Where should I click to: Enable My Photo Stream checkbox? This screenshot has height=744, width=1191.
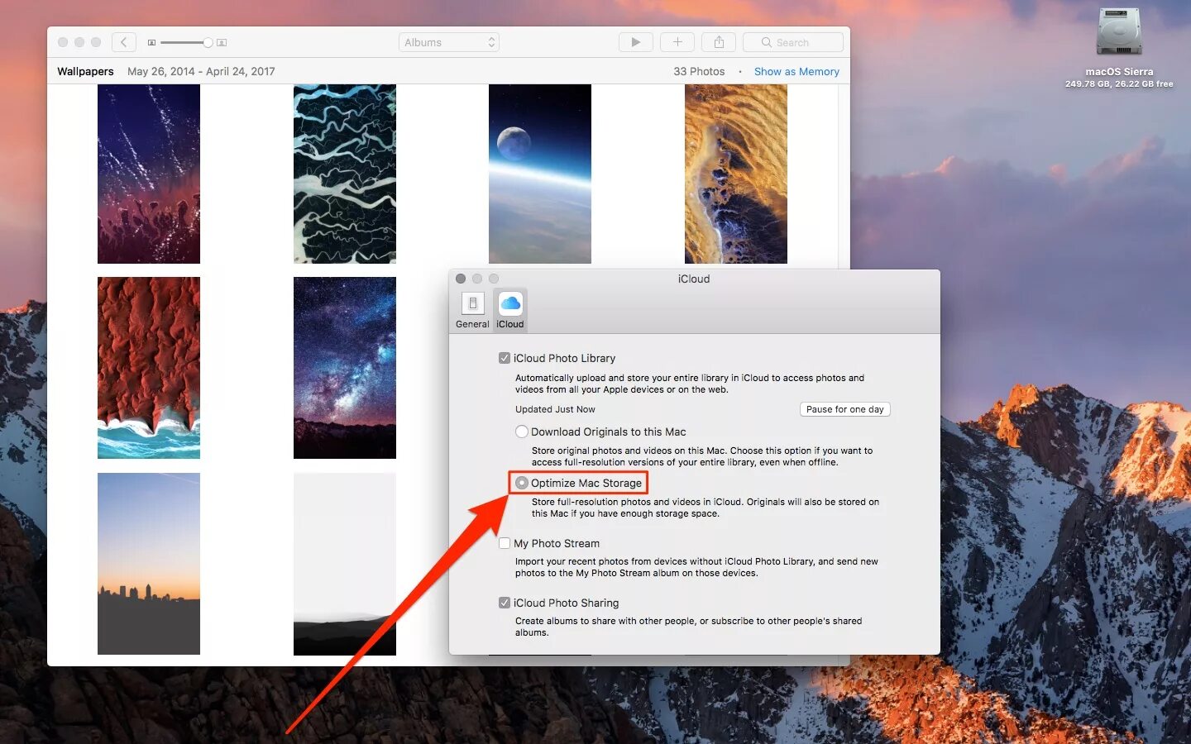tap(505, 543)
